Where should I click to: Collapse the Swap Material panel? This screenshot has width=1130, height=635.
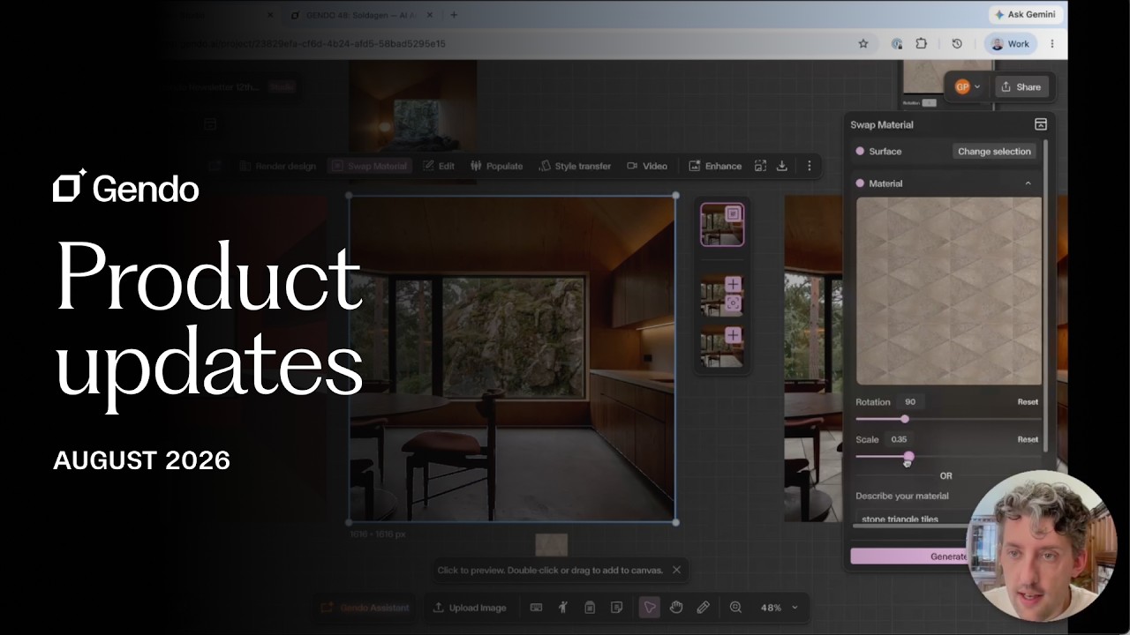tap(1041, 124)
